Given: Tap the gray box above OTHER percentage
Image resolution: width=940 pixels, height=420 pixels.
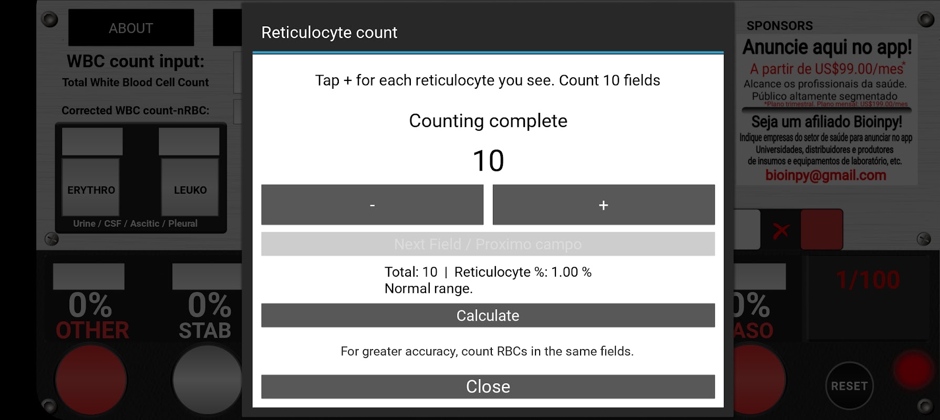Looking at the screenshot, I should coord(88,276).
